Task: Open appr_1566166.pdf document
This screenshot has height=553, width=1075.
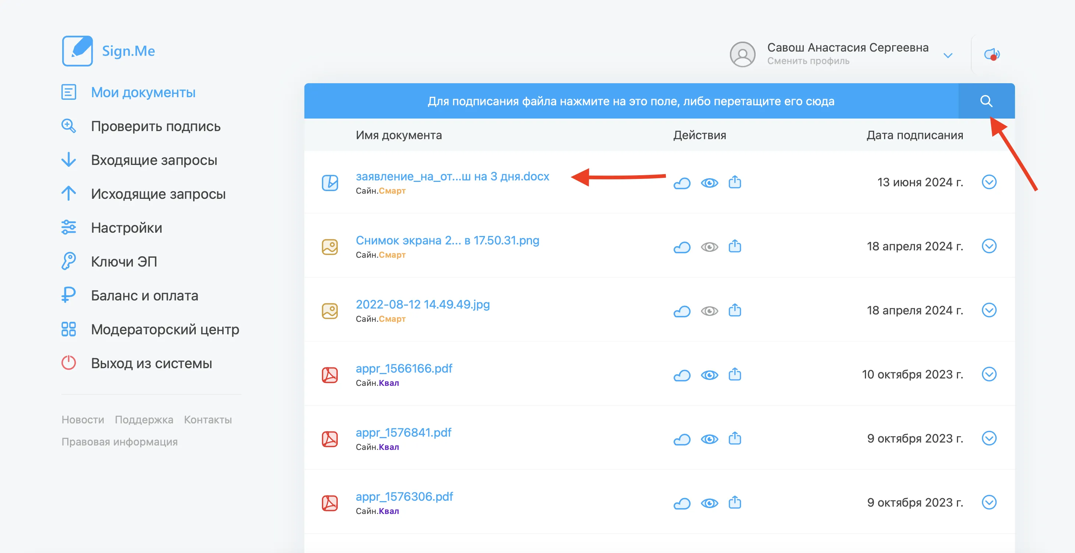Action: coord(404,369)
